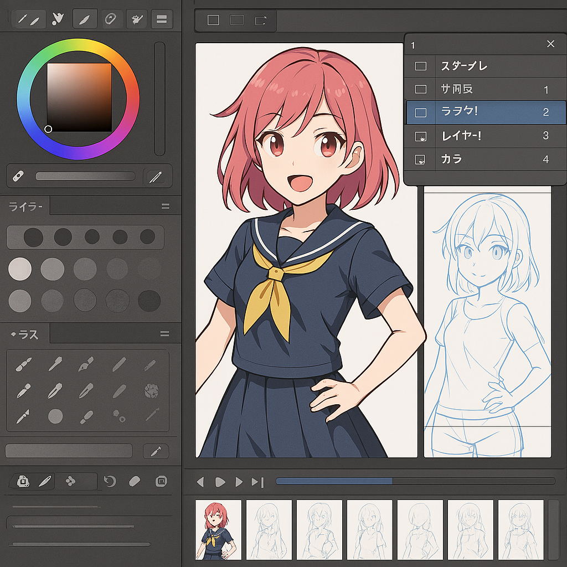The height and width of the screenshot is (567, 567).
Task: Switch to the ラス panel tab
Action: click(x=25, y=334)
